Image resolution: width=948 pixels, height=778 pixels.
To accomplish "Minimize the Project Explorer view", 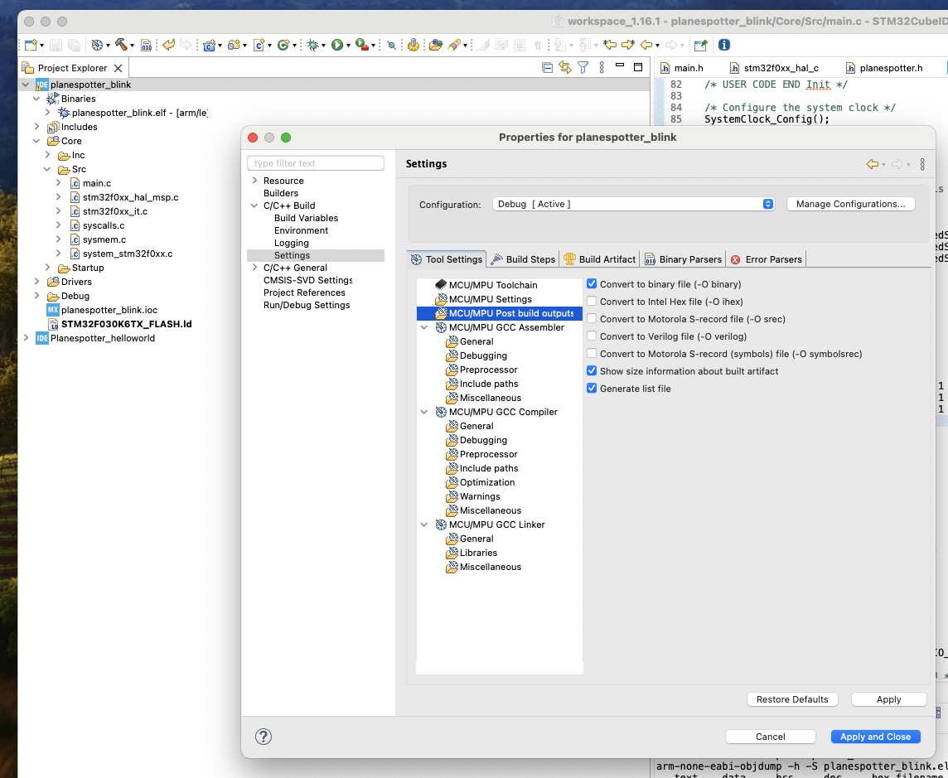I will click(x=619, y=65).
